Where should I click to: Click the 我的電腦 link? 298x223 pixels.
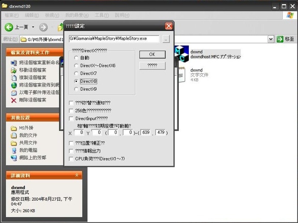28,150
